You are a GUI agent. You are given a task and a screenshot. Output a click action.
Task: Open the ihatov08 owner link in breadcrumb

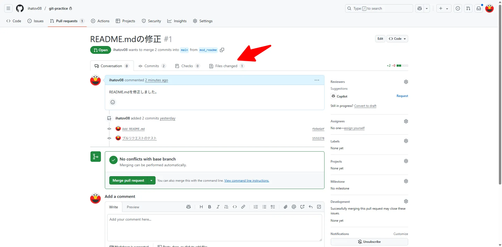click(35, 8)
